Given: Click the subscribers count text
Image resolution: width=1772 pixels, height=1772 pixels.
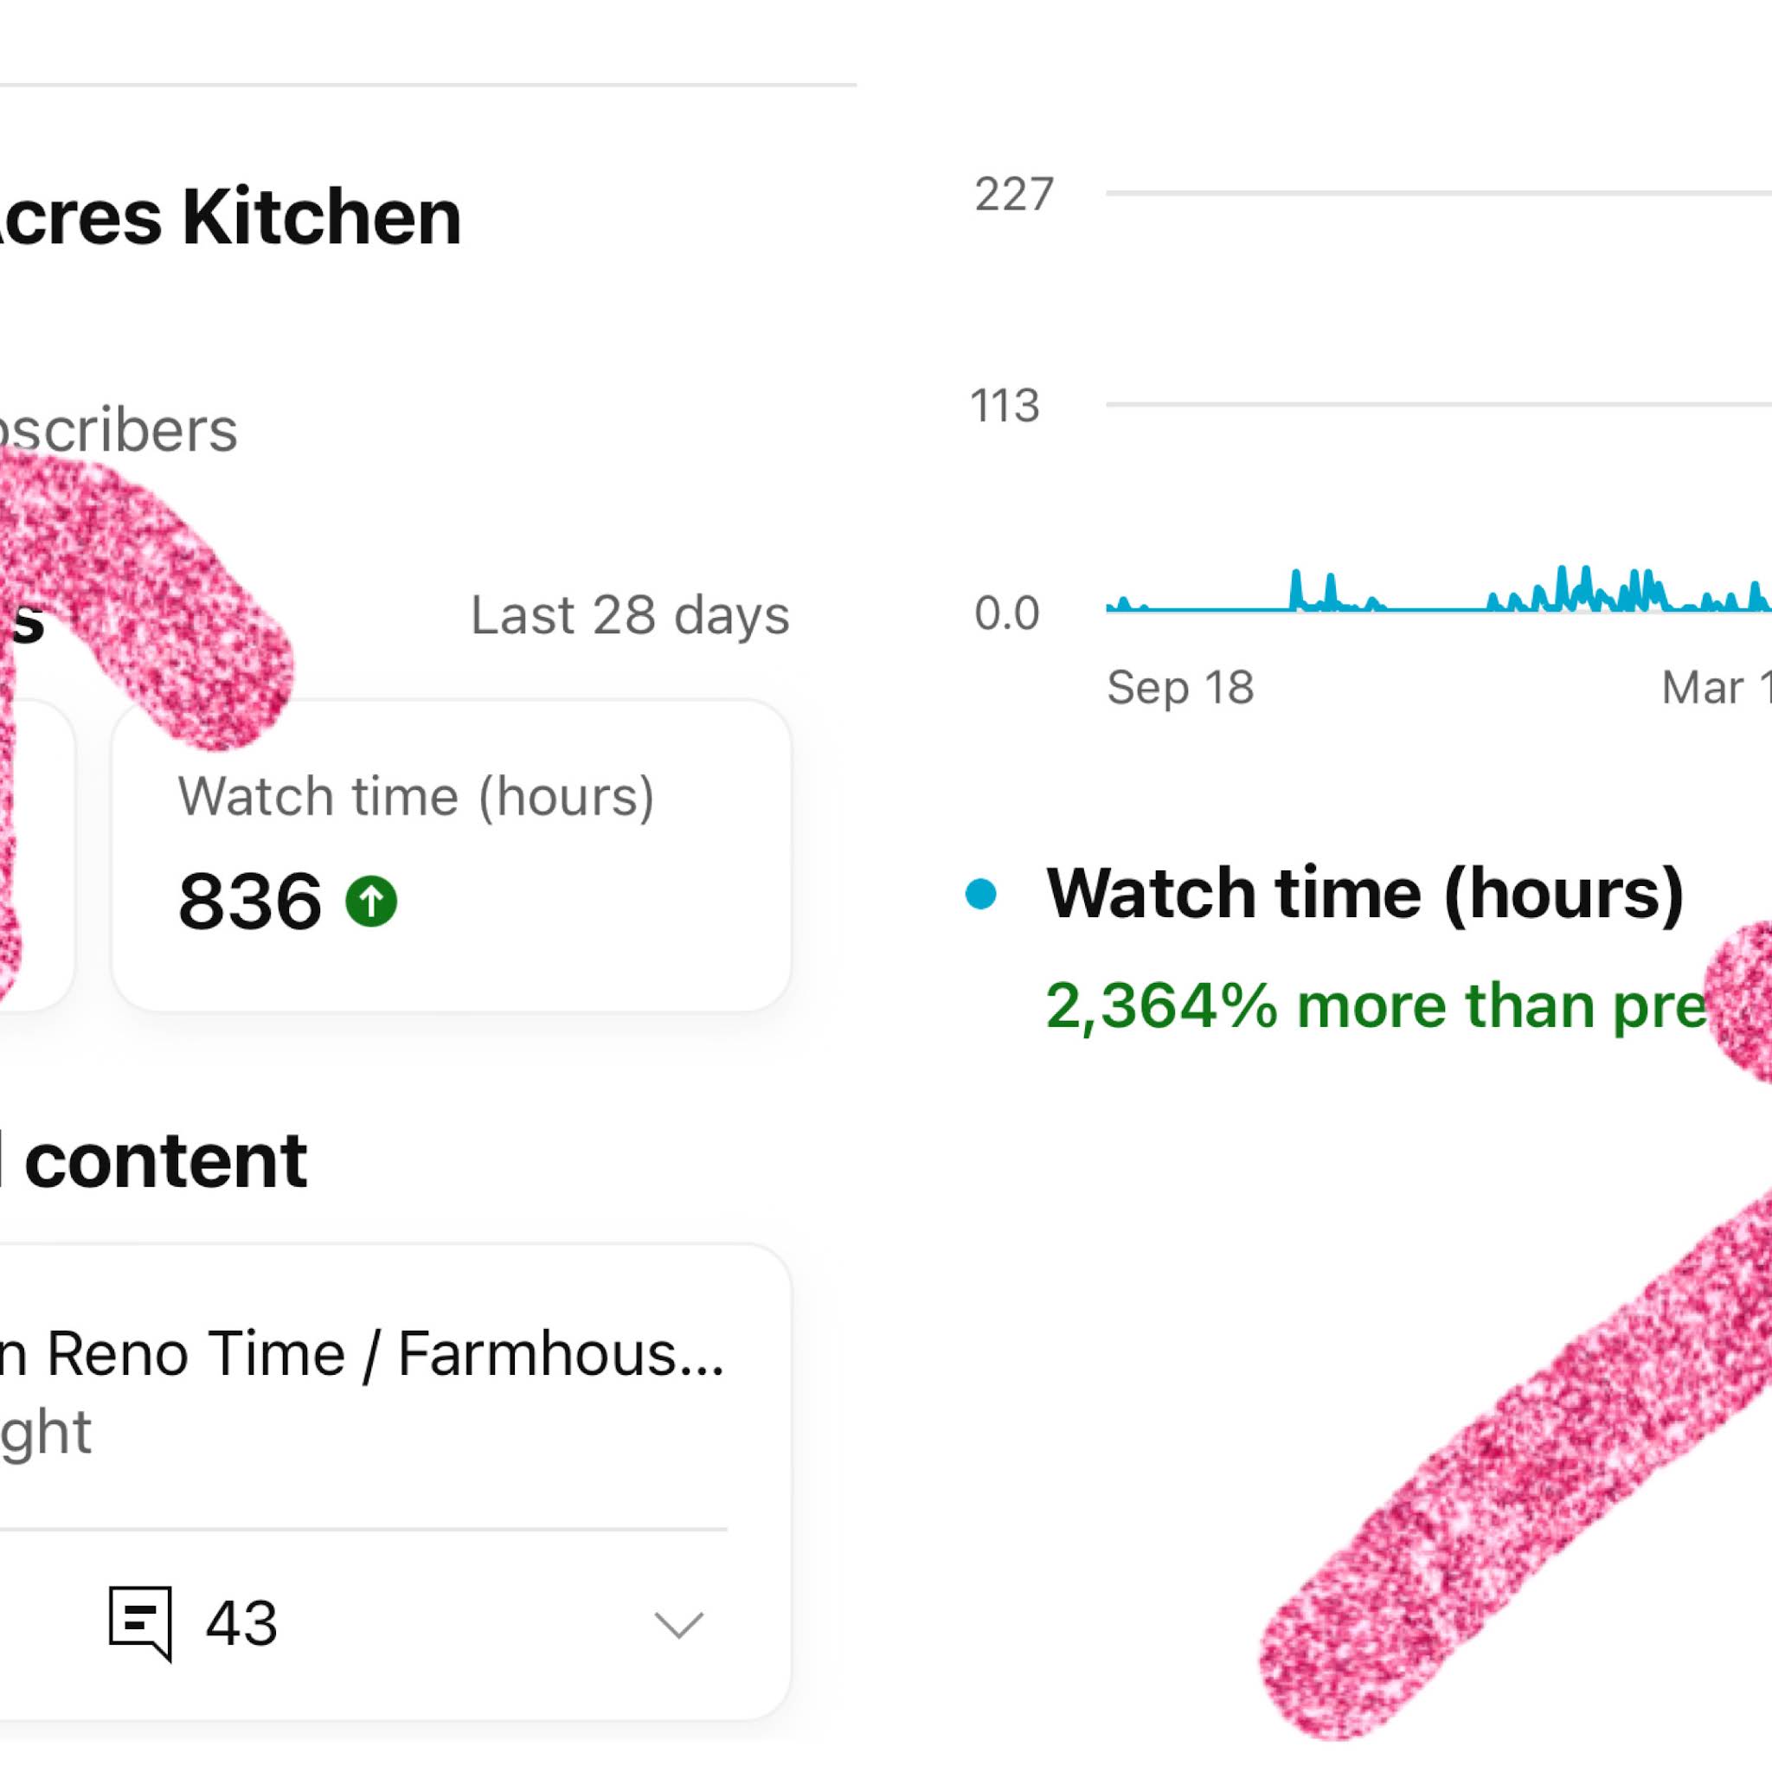Looking at the screenshot, I should click(119, 429).
